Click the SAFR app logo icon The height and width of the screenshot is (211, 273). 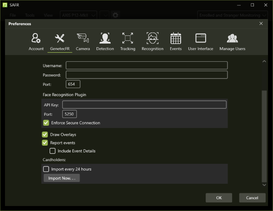[x=5, y=5]
